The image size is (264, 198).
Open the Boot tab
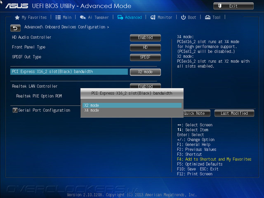pyautogui.click(x=192, y=17)
